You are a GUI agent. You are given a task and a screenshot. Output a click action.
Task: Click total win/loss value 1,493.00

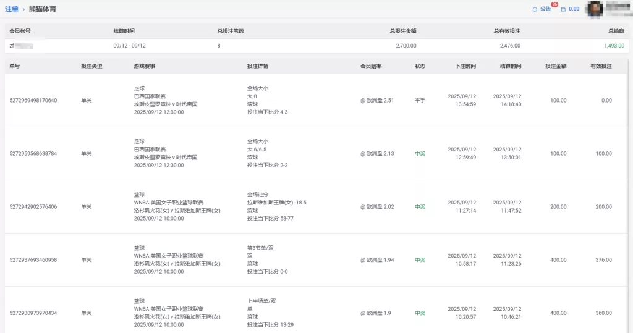[x=614, y=46]
